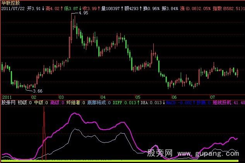Click the 4.95 peak price label

(84, 13)
